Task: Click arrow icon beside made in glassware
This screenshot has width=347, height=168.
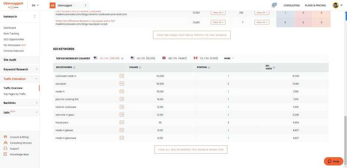Action: pos(122,138)
